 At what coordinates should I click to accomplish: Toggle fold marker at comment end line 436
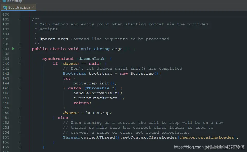point(20,44)
